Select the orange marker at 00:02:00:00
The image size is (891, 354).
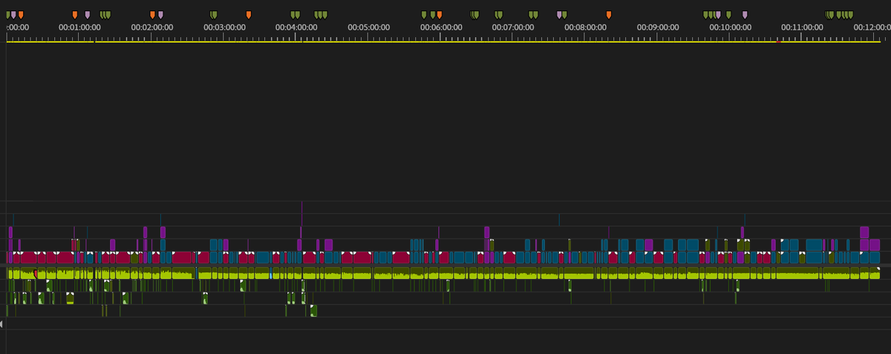coord(153,15)
